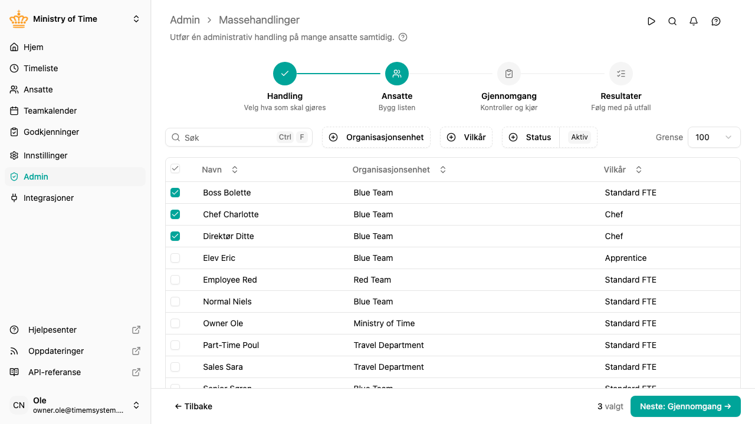
Task: Uncheck Boss Bolette's checkbox
Action: (175, 193)
